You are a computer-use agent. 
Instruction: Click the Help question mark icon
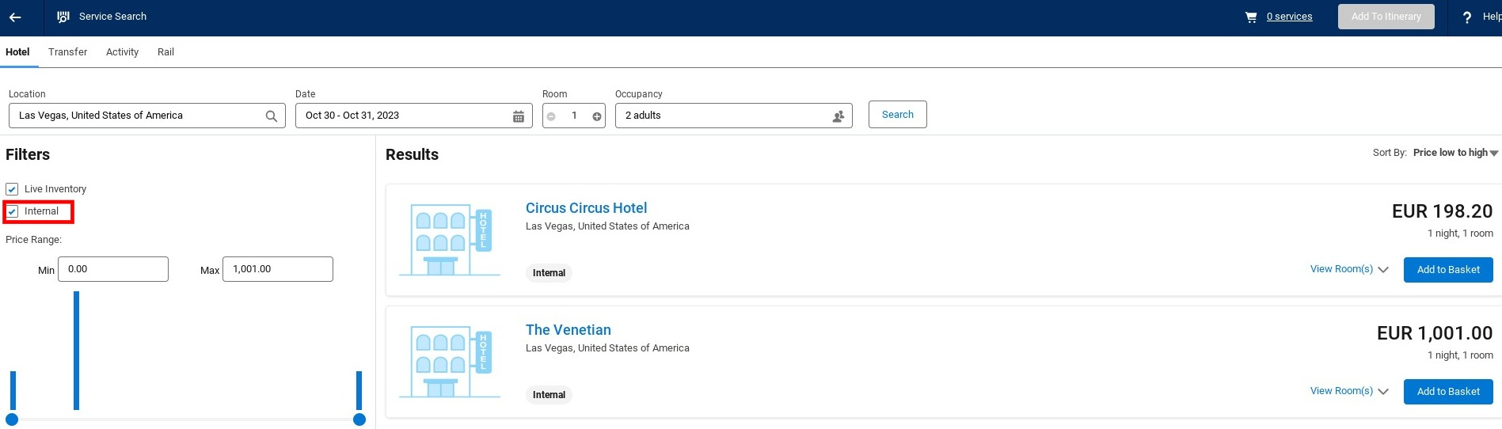1466,17
